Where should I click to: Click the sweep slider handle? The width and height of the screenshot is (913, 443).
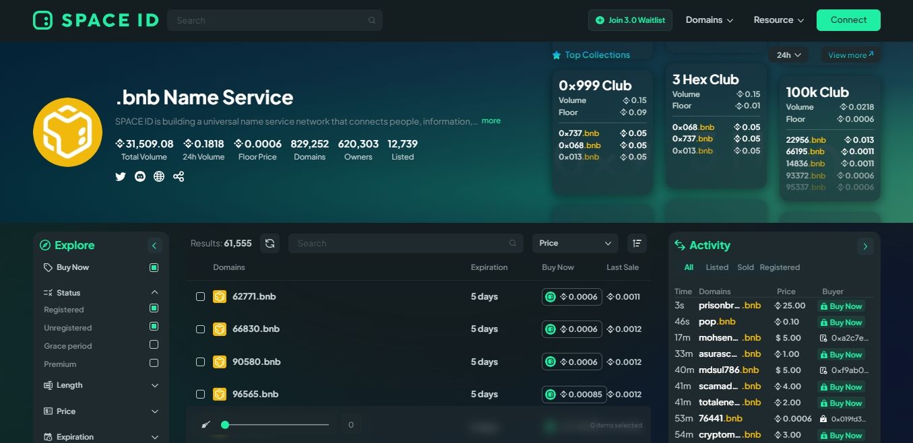point(225,425)
